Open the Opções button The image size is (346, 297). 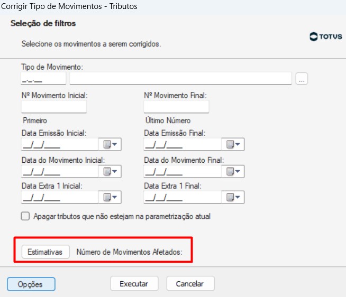tap(31, 284)
